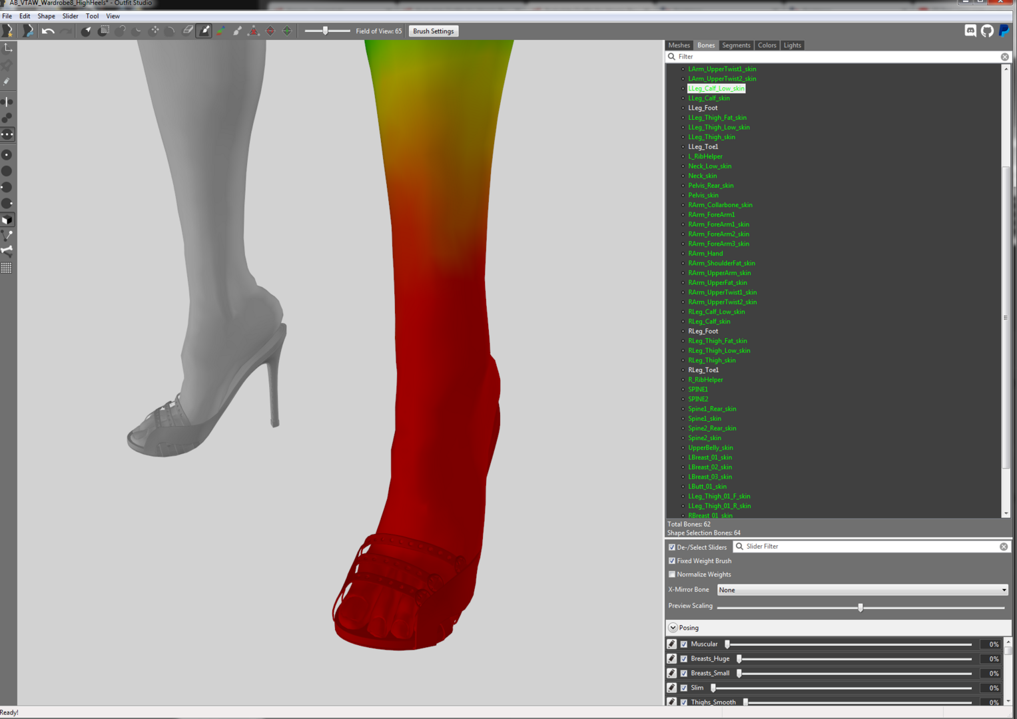Image resolution: width=1017 pixels, height=719 pixels.
Task: Toggle edit mode pencil for Muscular slider
Action: (672, 644)
